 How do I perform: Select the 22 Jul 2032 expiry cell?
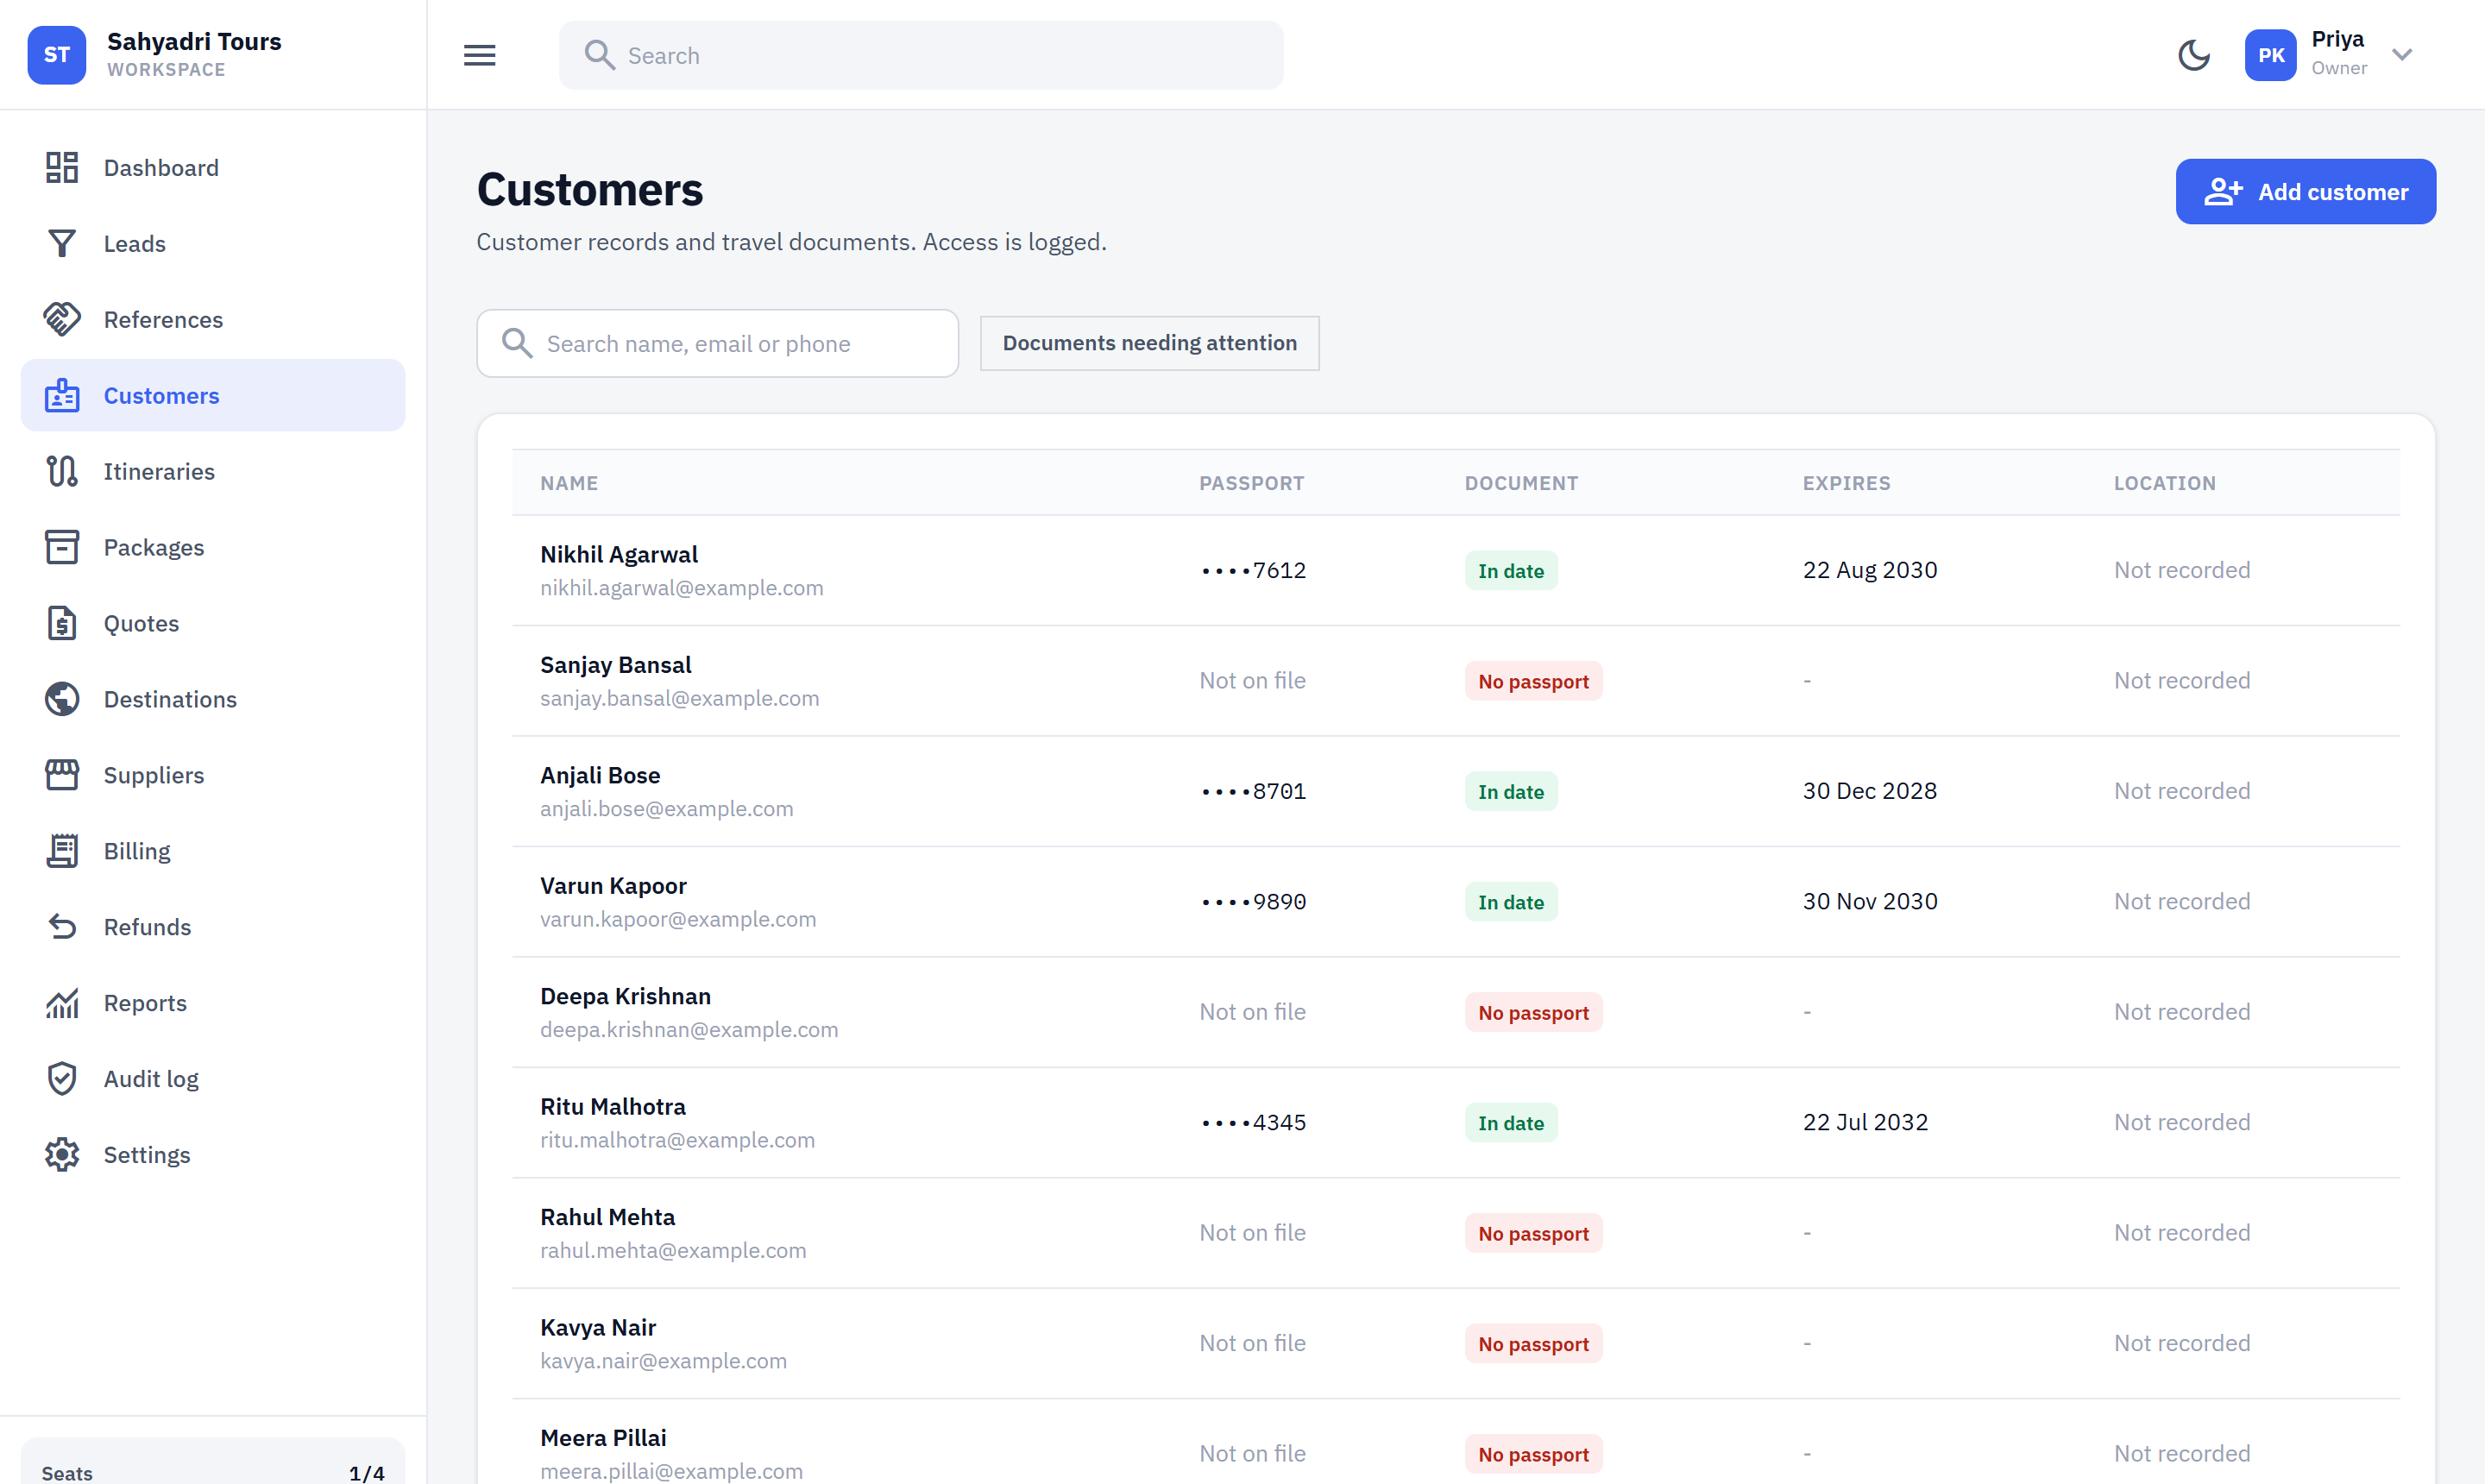coord(1866,1123)
